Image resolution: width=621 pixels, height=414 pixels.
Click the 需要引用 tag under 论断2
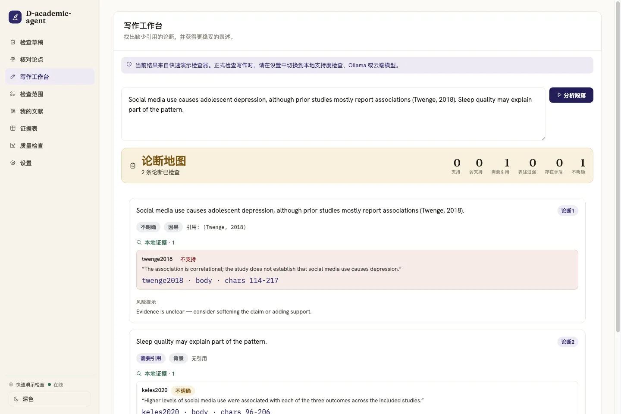151,358
